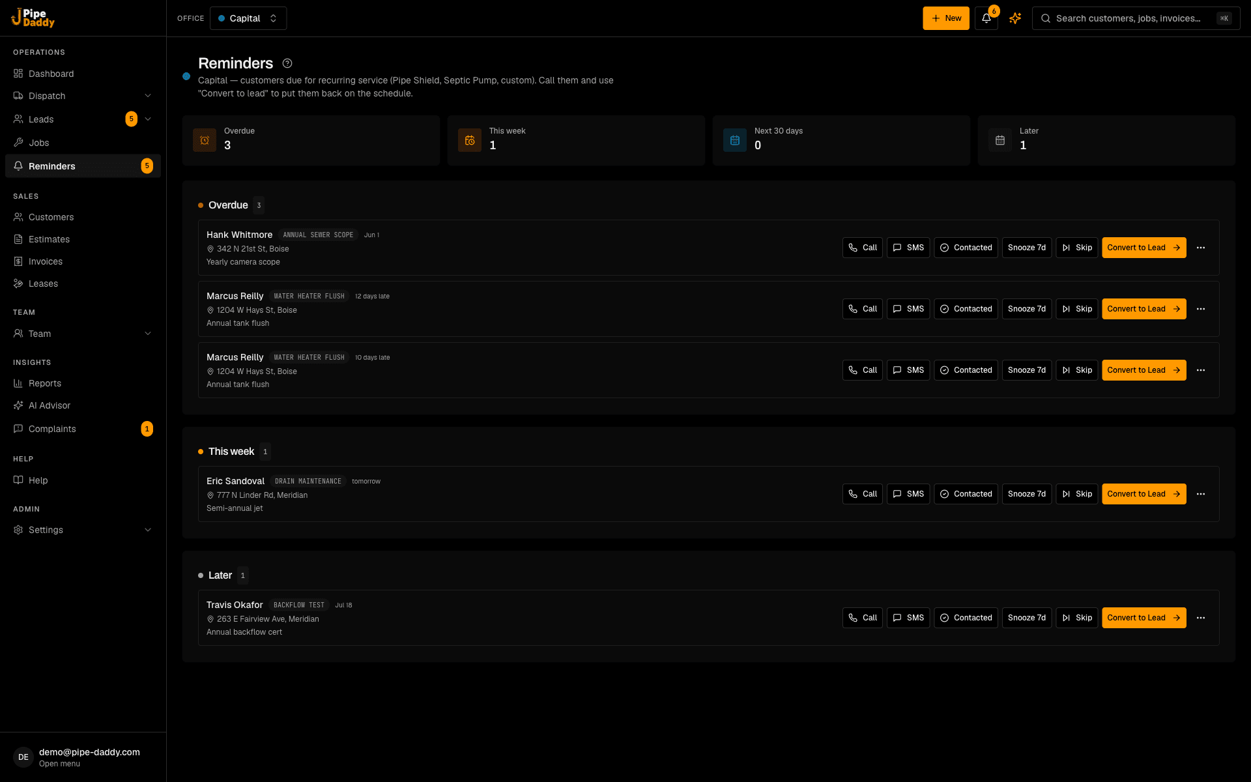Click the Later calendar card icon
This screenshot has height=782, width=1251.
coord(1000,140)
